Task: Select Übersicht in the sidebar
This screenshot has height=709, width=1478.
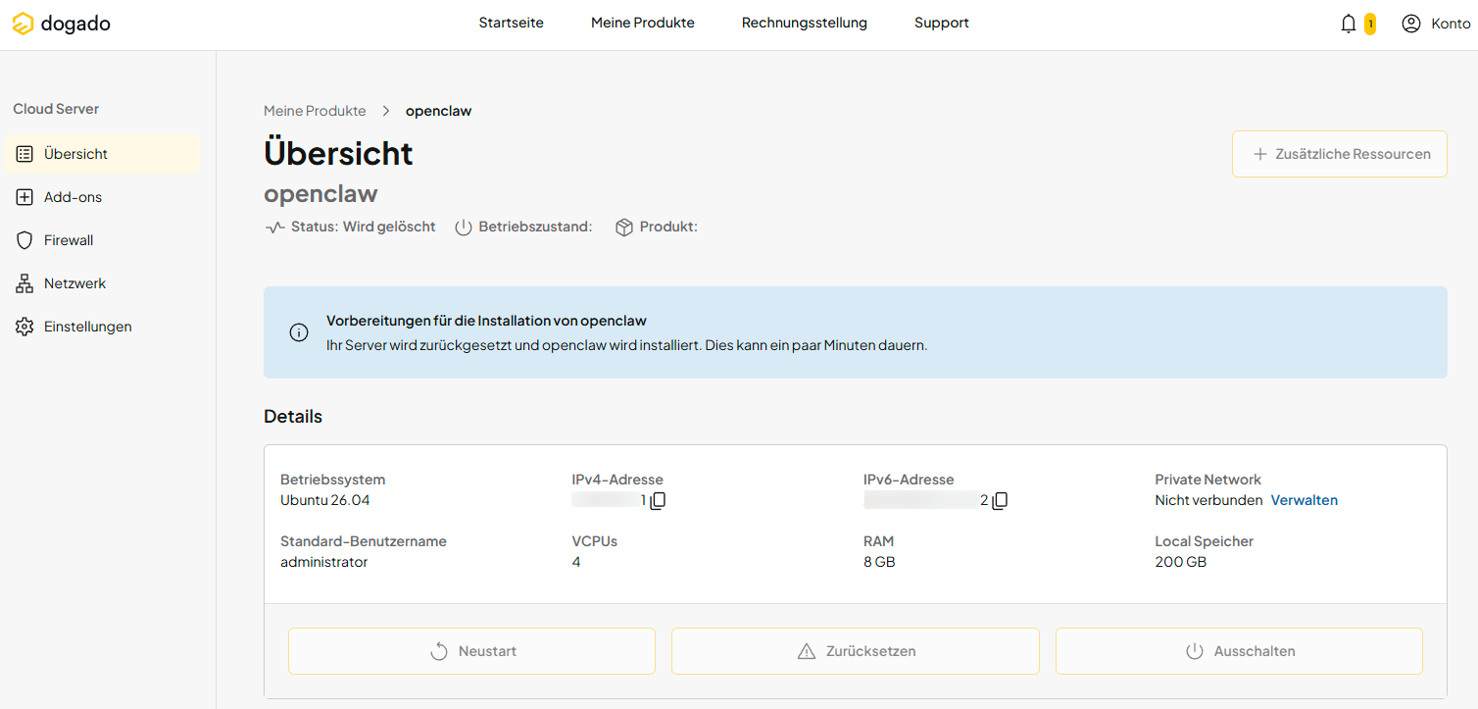Action: [x=102, y=154]
